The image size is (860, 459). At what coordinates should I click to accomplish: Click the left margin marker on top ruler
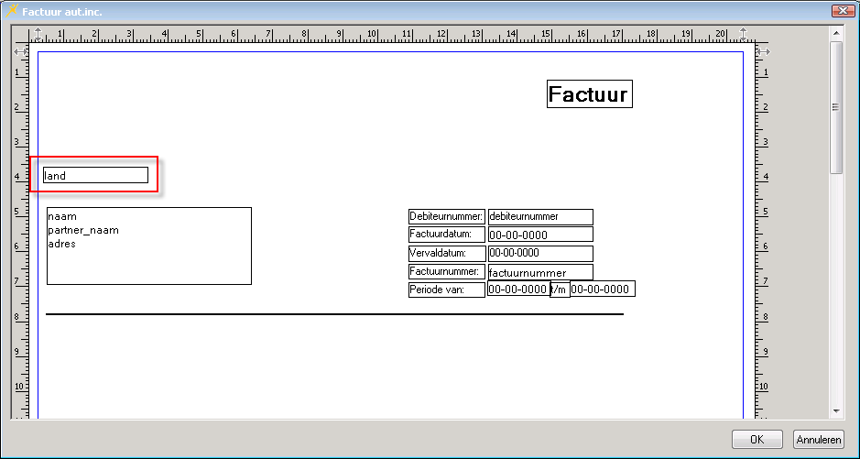click(x=38, y=34)
